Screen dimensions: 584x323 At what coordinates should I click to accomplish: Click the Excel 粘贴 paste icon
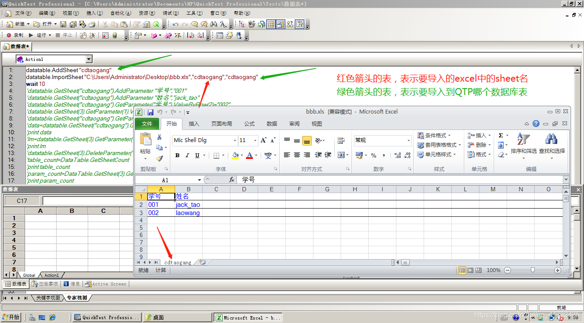coord(146,139)
